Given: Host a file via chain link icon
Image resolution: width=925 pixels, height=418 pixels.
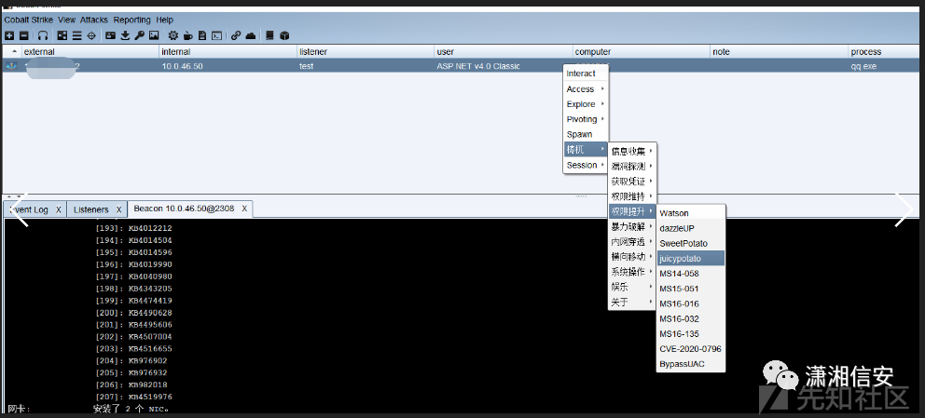Looking at the screenshot, I should tap(236, 36).
